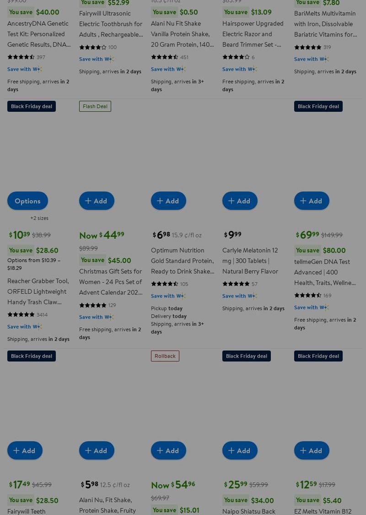Click Reacher Grabber Tool ORFELD product title
The width and height of the screenshot is (366, 515).
click(x=38, y=291)
